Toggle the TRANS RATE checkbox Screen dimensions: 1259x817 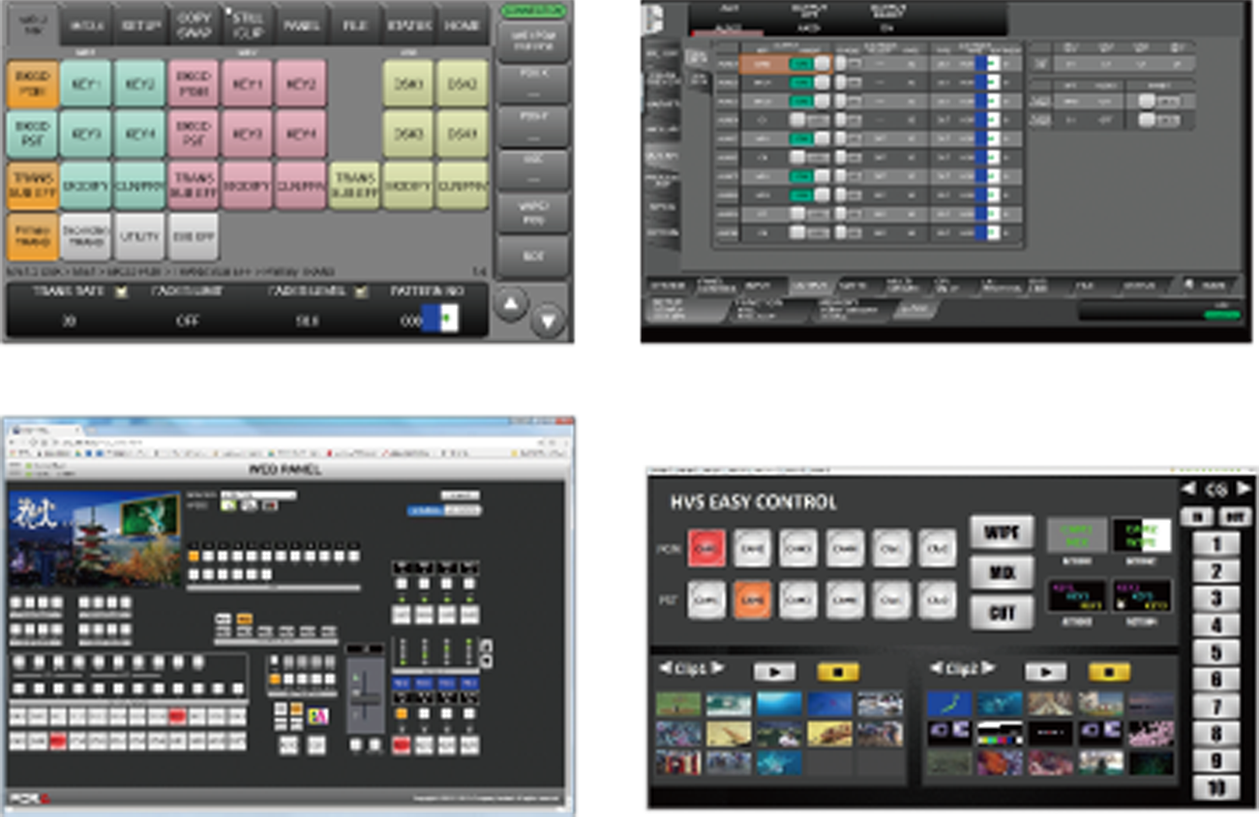point(123,291)
